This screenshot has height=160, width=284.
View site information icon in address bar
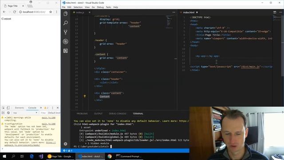(20, 12)
